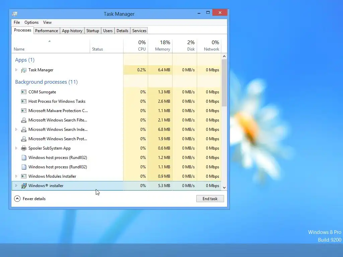Screen dimensions: 343x257
Task: Click the Apps (1) group header
Action: [25, 60]
